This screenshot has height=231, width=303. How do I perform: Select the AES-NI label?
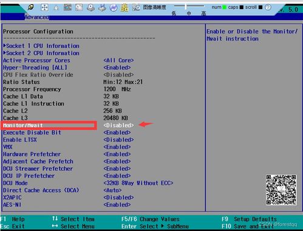tap(12, 205)
